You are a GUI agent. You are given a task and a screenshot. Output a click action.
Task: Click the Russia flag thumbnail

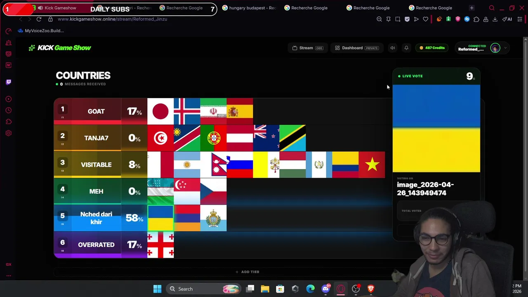pos(240,165)
